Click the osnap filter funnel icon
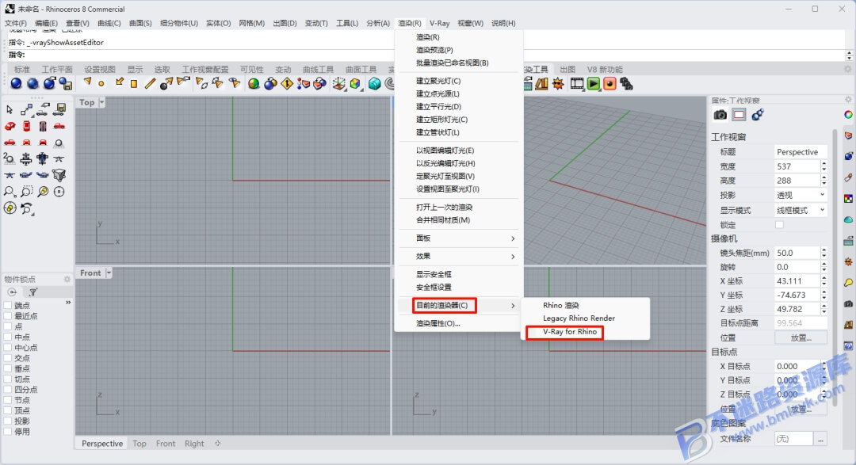The width and height of the screenshot is (856, 465). click(32, 292)
